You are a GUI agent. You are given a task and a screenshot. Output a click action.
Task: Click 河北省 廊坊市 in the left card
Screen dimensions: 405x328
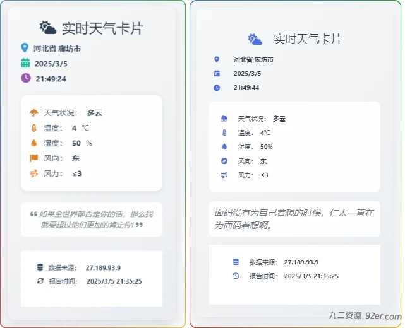pos(57,49)
